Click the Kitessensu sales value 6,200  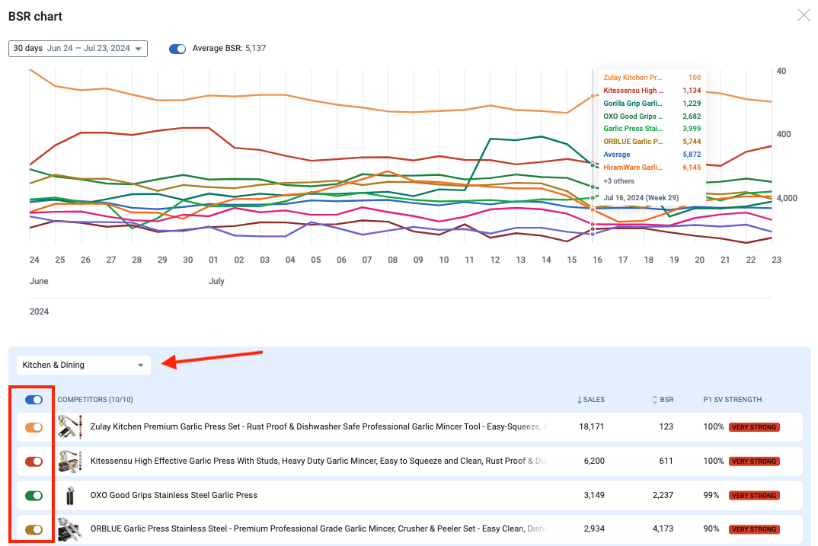coord(594,461)
